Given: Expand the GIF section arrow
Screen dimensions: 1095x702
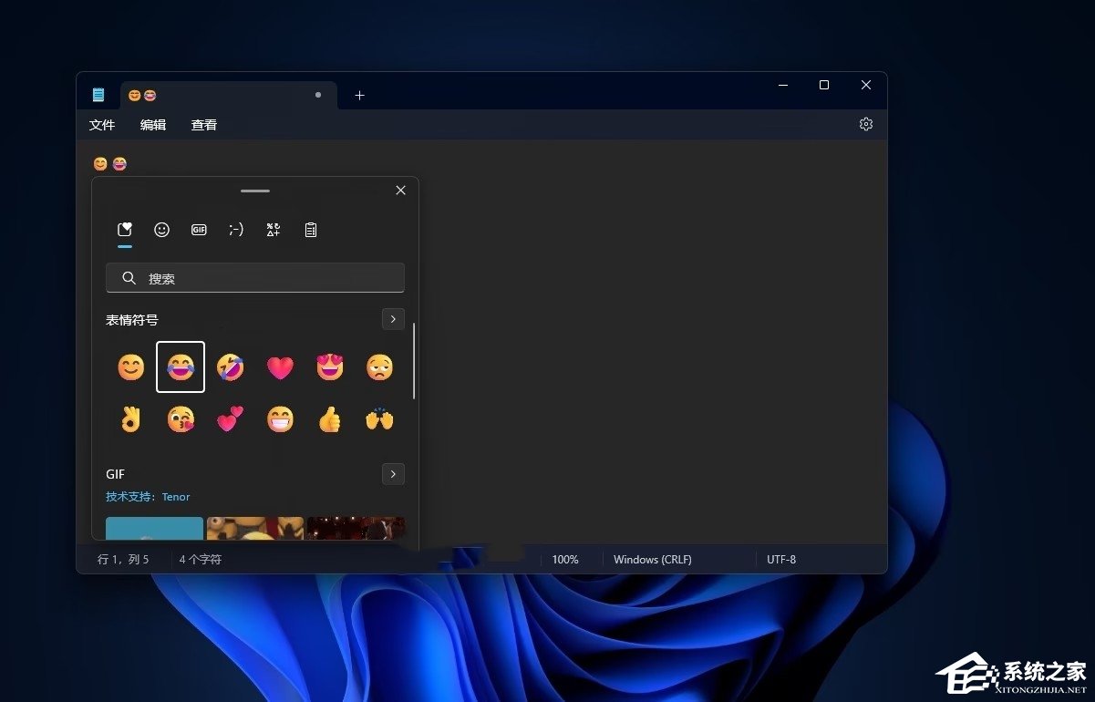Looking at the screenshot, I should tap(392, 474).
